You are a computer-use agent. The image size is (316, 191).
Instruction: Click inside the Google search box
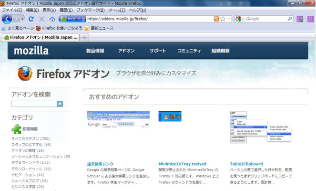pos(265,19)
